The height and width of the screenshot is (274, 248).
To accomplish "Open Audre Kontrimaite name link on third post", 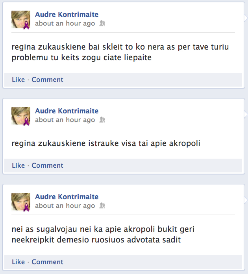I will (x=67, y=197).
